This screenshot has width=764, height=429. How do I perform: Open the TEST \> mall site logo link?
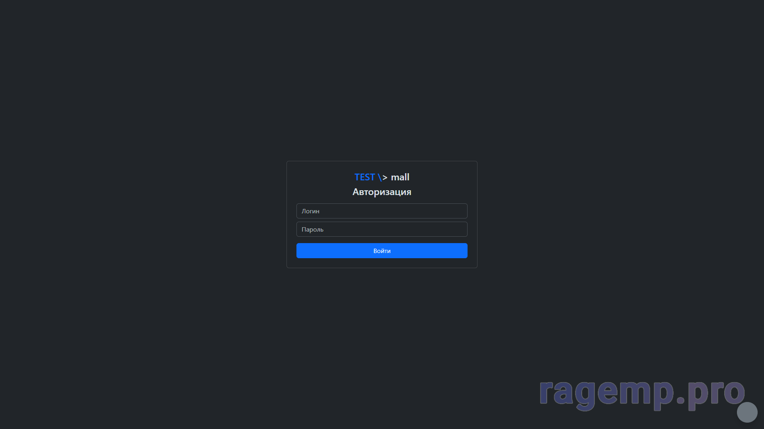pyautogui.click(x=382, y=177)
